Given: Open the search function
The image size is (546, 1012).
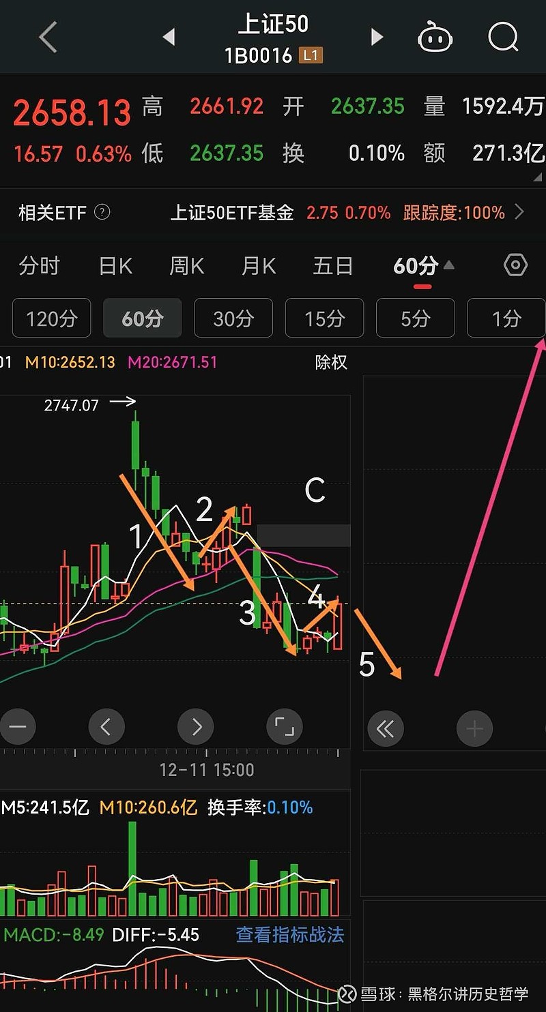Looking at the screenshot, I should 503,38.
